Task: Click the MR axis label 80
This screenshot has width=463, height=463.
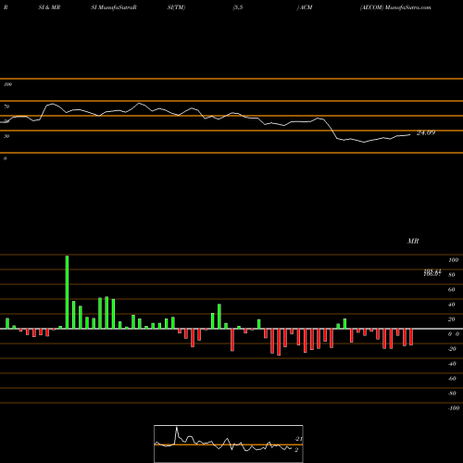Action: pos(452,275)
